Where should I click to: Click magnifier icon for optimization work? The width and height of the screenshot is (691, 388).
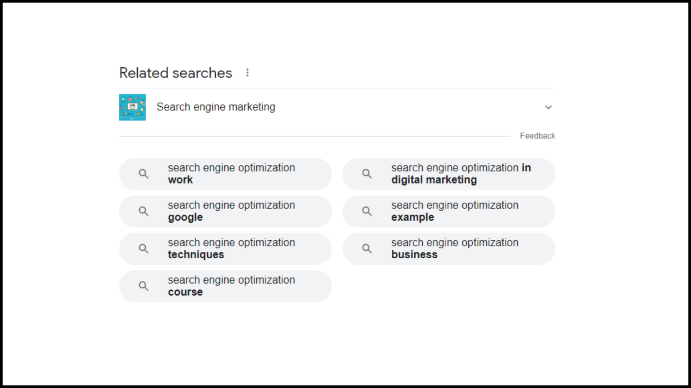tap(143, 174)
